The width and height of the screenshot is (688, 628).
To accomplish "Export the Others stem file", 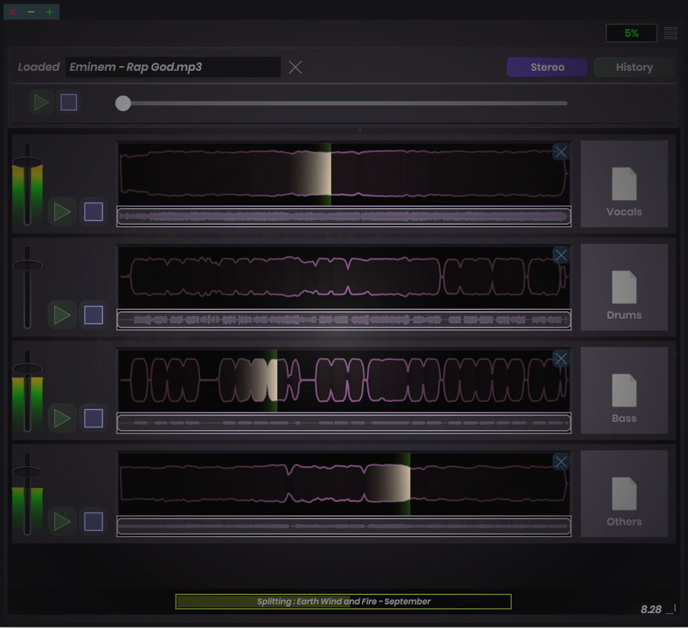I will pyautogui.click(x=623, y=493).
